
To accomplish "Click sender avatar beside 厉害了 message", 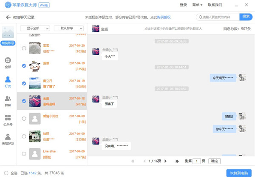I will [96, 99].
